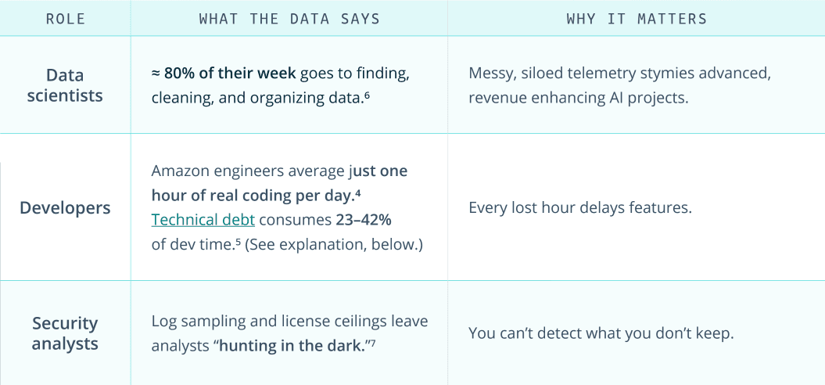Click the "Messy, siloed telemetry" cell text
Viewport: 825px width, 385px height.
pyautogui.click(x=619, y=74)
